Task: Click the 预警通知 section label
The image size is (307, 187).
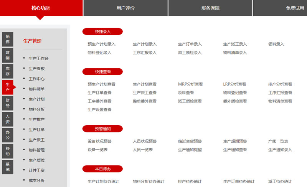Action: point(102,129)
